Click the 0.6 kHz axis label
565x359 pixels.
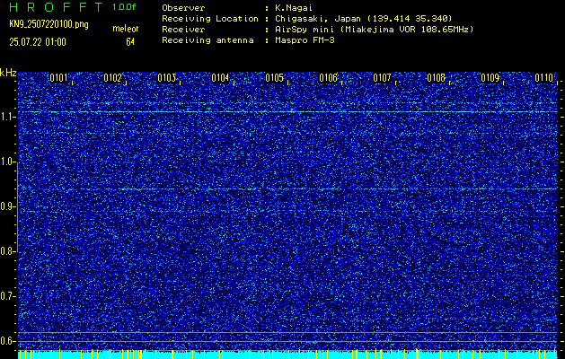coord(6,341)
